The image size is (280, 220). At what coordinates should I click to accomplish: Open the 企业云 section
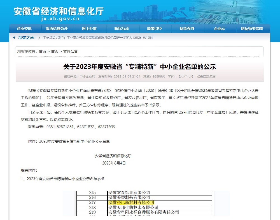coord(219,29)
